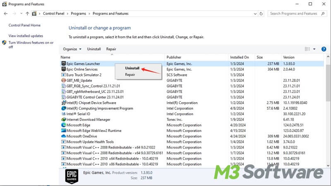
Task: Open the recent locations dropdown arrow
Action: [x=22, y=14]
